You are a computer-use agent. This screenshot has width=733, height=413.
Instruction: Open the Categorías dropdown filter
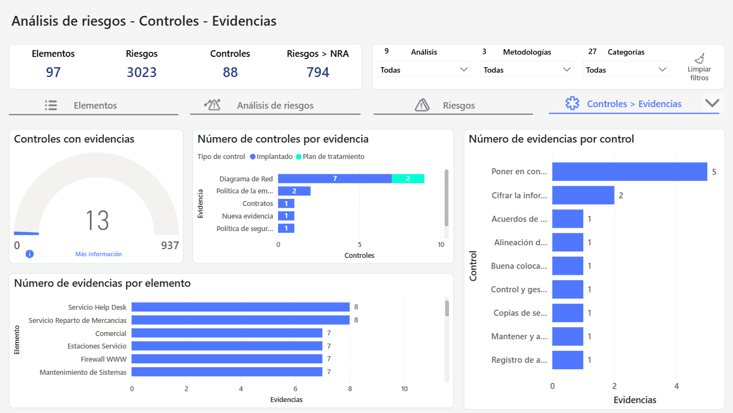point(626,70)
